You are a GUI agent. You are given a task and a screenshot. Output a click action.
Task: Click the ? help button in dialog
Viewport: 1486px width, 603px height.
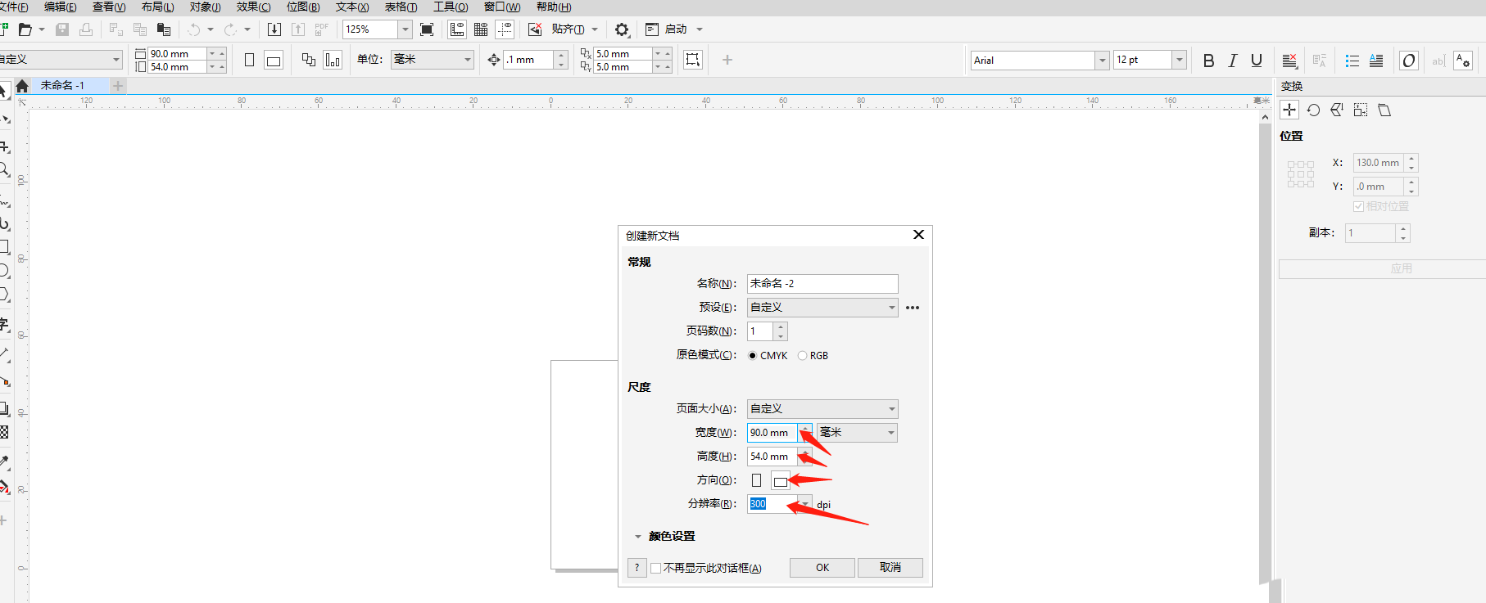pos(637,568)
